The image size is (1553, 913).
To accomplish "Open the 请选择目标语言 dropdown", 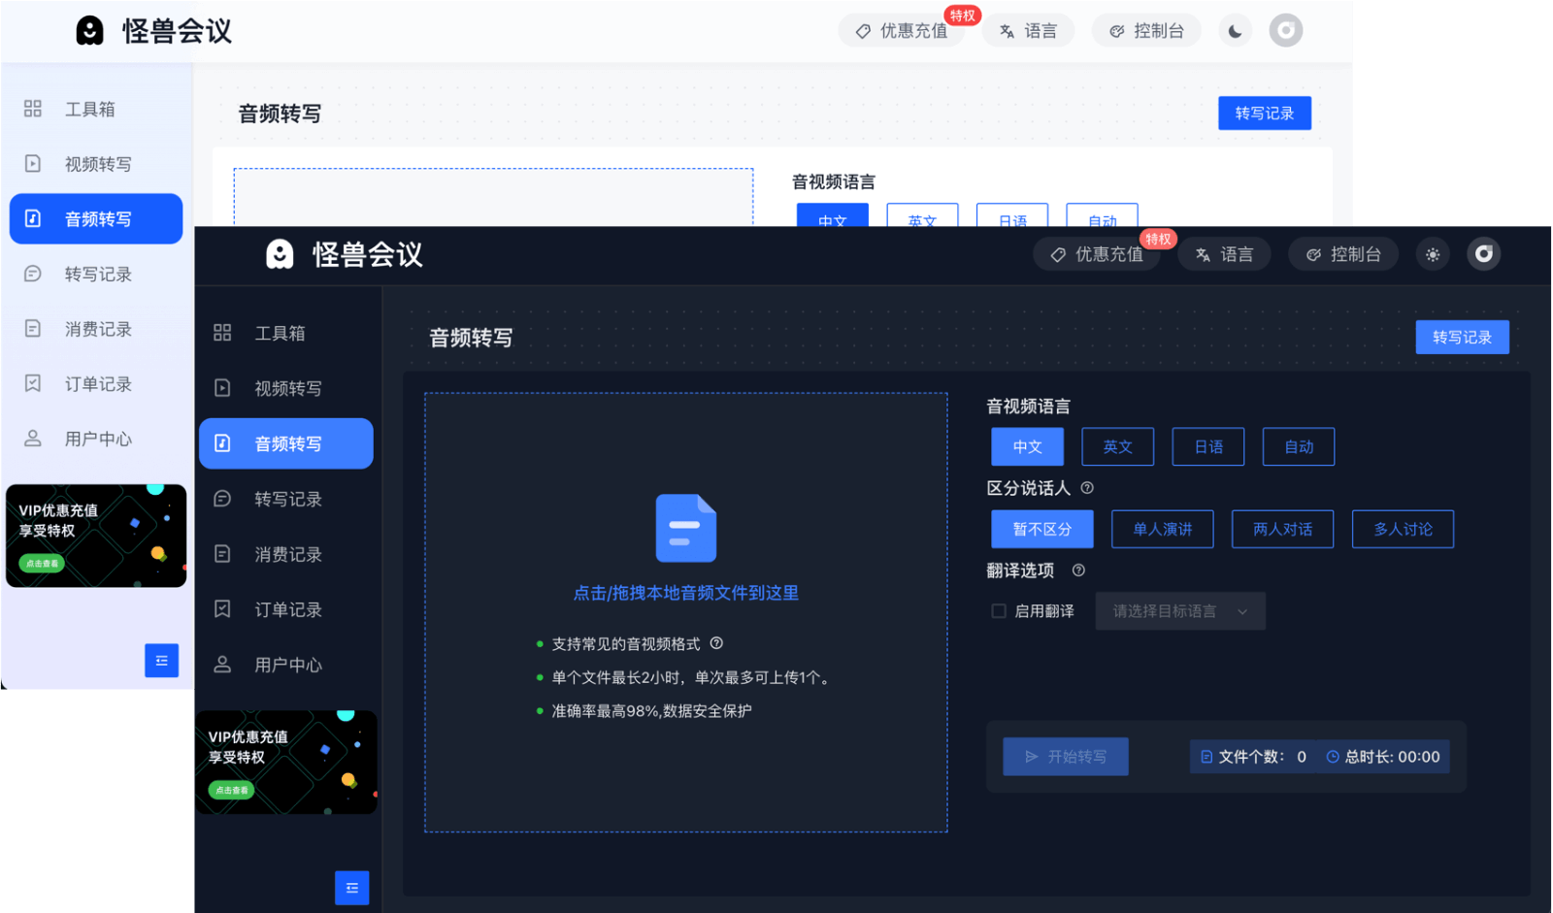I will [1180, 610].
